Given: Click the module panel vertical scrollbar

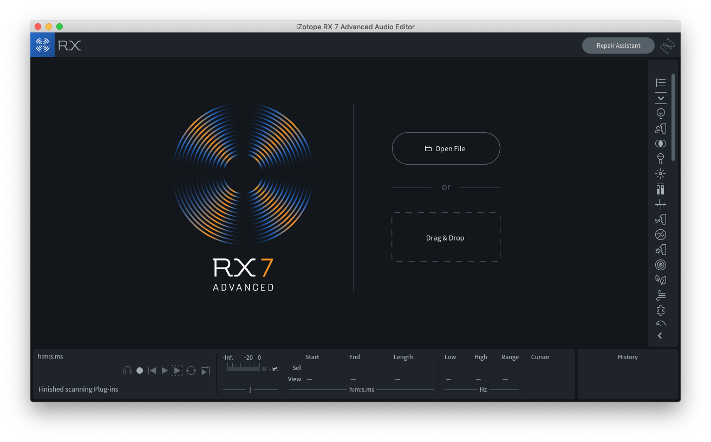Looking at the screenshot, I should 674,117.
